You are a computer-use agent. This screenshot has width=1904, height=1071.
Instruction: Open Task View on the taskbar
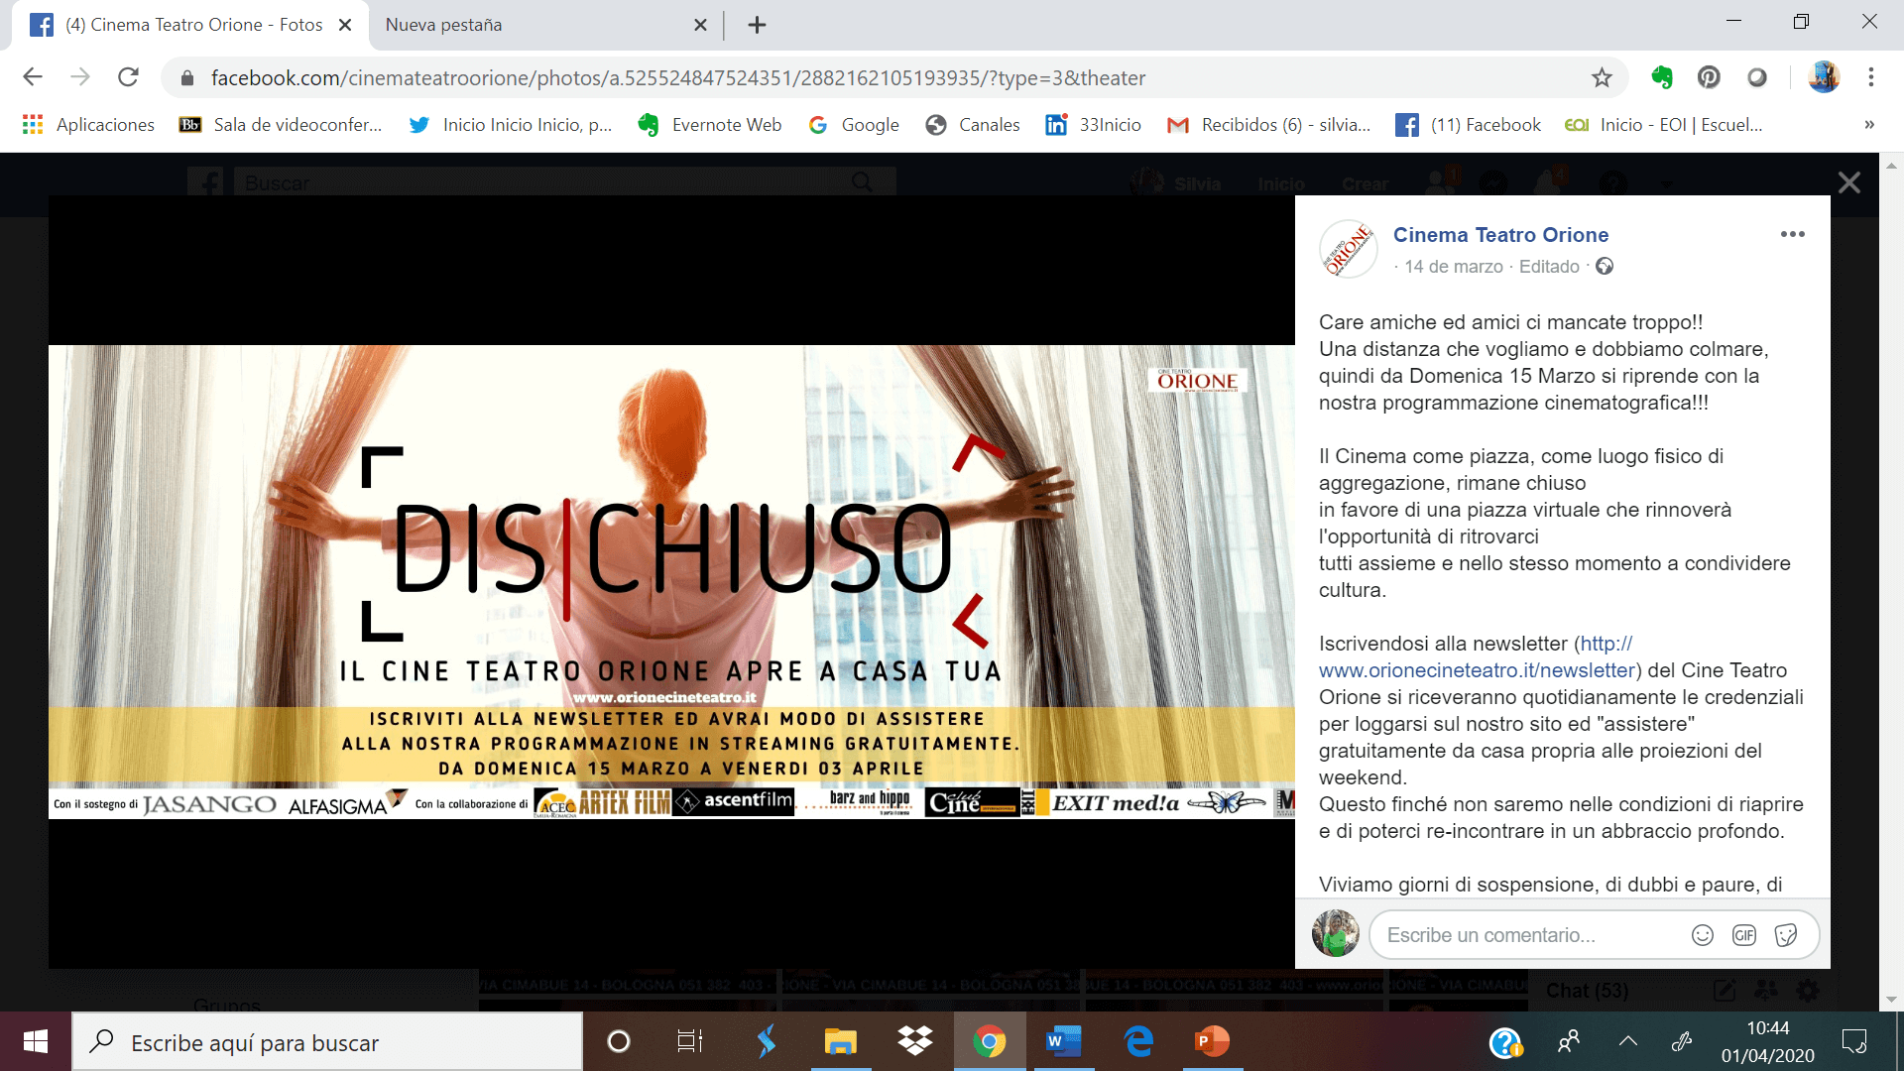pos(689,1041)
